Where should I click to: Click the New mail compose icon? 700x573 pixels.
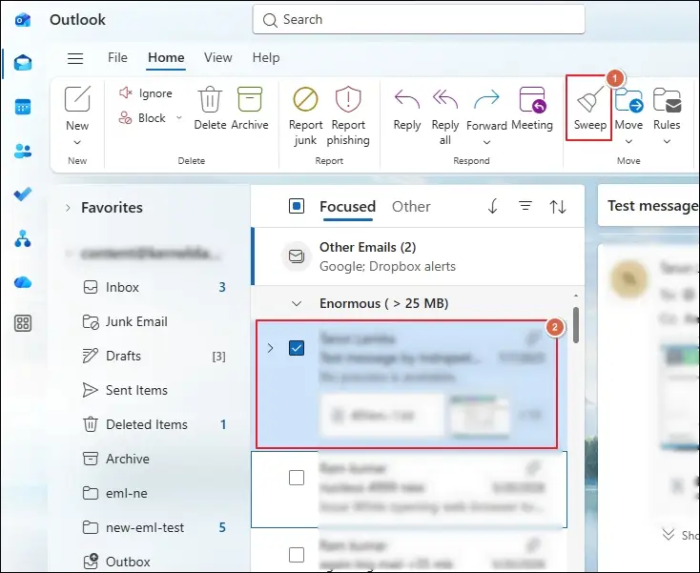pos(77,99)
